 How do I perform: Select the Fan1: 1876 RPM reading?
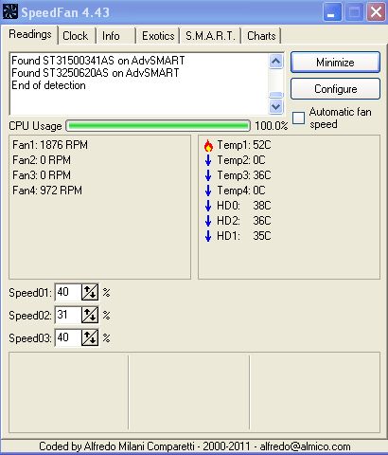(50, 145)
